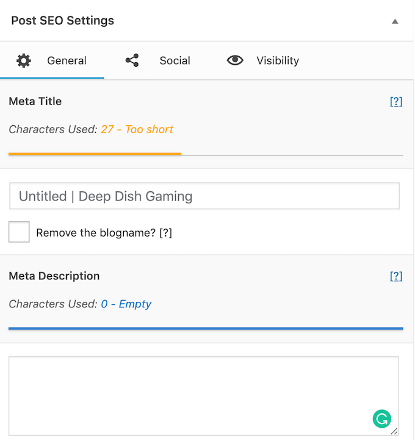Switch to the Social tab label
Screen dimensions: 415x440
click(x=175, y=61)
